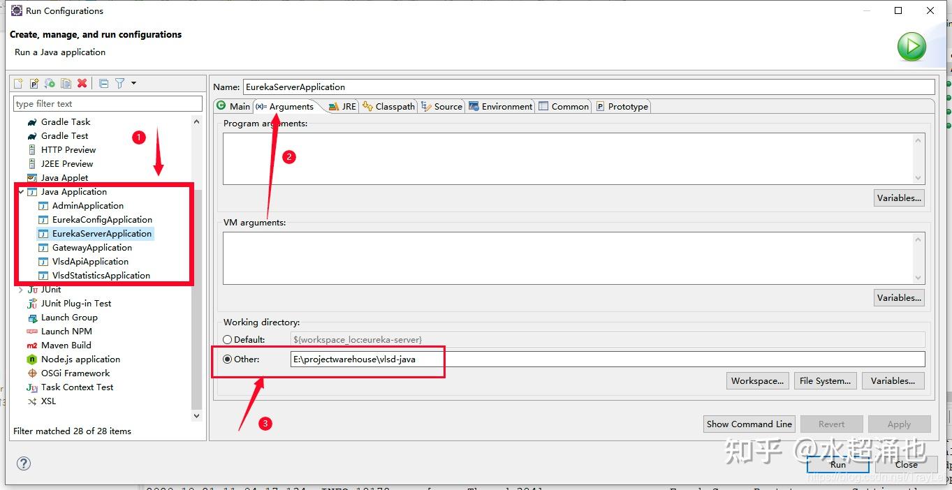
Task: Collapse the Java Application tree node
Action: 20,191
